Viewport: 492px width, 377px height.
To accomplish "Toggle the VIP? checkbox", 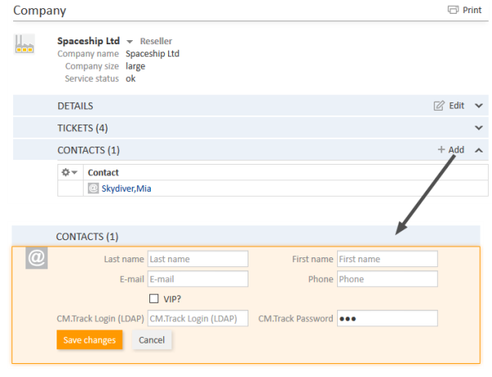I will point(154,298).
